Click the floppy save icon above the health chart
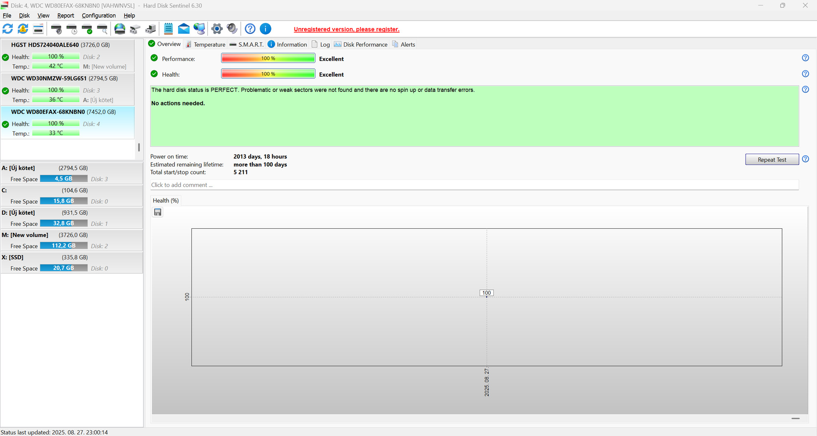817x436 pixels. click(158, 212)
